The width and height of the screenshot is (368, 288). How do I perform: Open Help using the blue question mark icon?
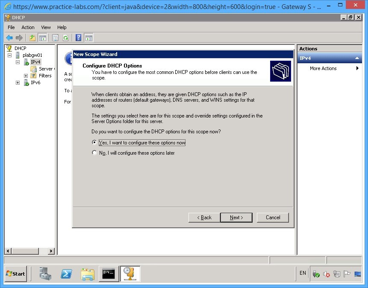pyautogui.click(x=78, y=38)
